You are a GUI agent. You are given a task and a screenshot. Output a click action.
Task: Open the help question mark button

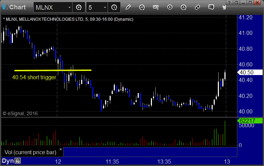pyautogui.click(x=229, y=2)
